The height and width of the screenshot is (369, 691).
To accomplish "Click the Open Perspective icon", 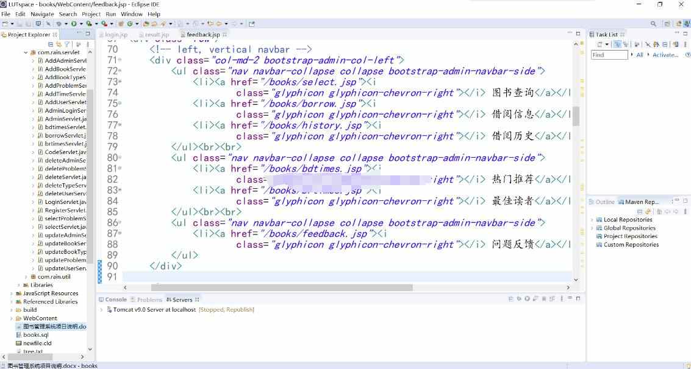I will (x=667, y=24).
